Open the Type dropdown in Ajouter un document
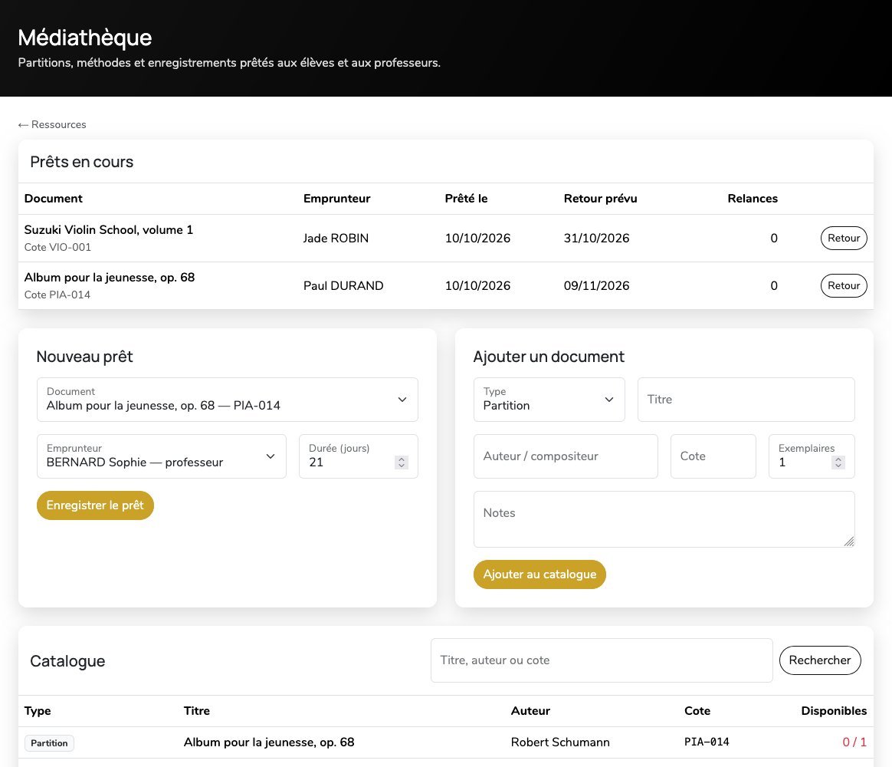 coord(549,400)
